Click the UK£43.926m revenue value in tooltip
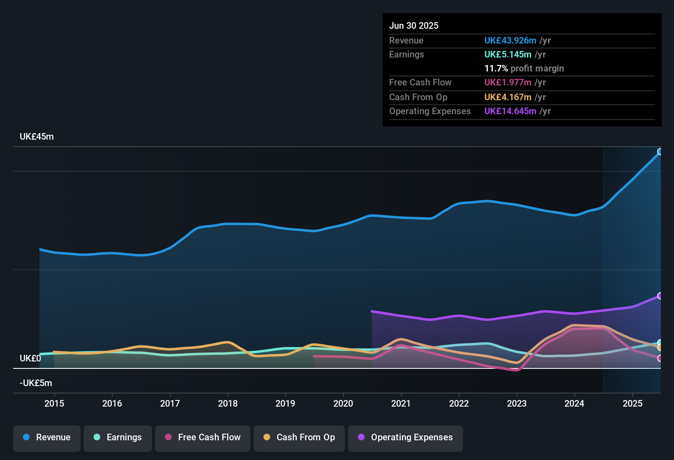Image resolution: width=674 pixels, height=460 pixels. [510, 41]
